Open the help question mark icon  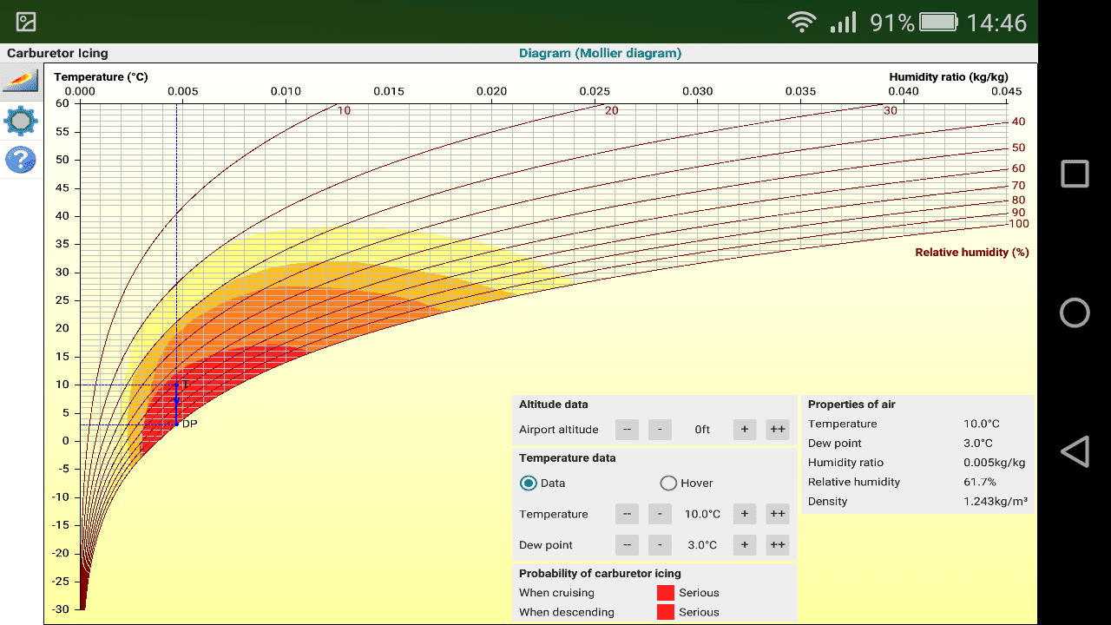click(x=21, y=160)
